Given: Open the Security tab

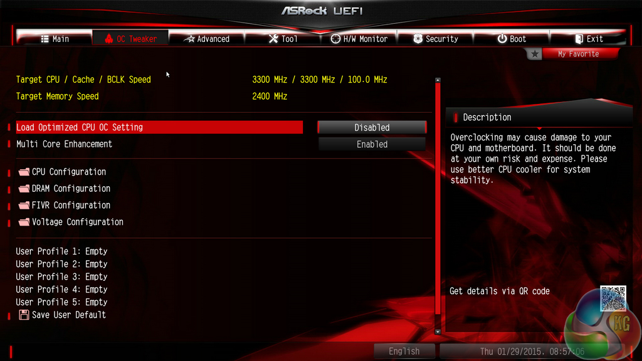Looking at the screenshot, I should coord(435,39).
